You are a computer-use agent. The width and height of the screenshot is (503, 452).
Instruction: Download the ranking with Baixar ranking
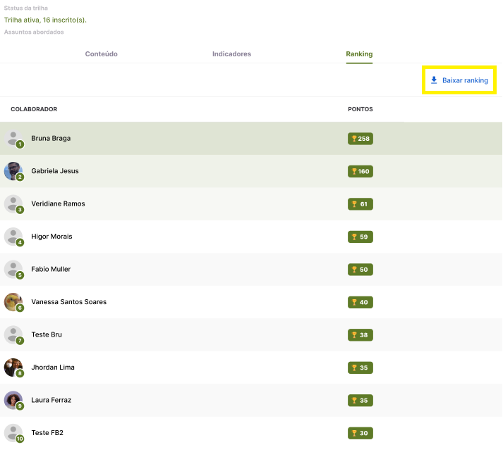tap(459, 80)
